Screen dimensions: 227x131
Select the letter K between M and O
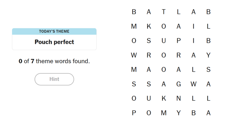[149, 26]
